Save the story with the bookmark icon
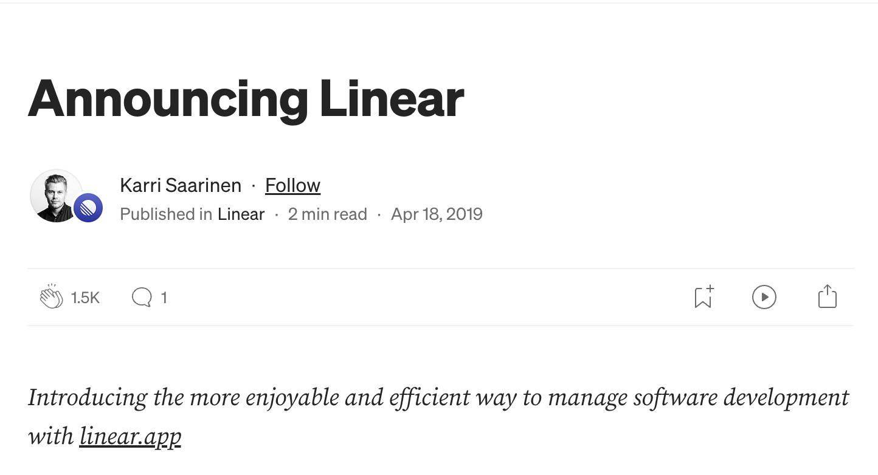Screen dimensions: 878x475 (x=703, y=297)
